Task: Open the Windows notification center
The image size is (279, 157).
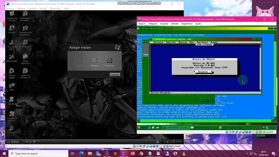Action: (x=273, y=154)
